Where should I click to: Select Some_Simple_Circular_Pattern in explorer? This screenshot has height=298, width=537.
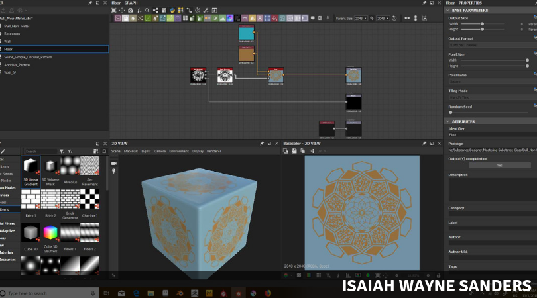tap(28, 57)
